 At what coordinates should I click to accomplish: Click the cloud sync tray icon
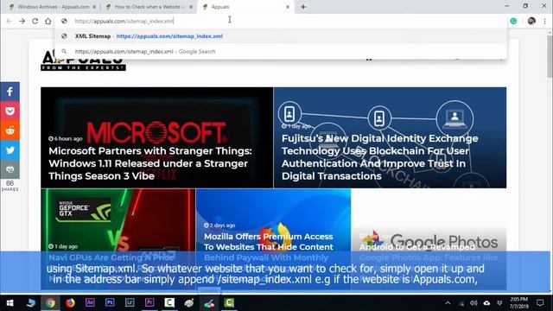[486, 303]
